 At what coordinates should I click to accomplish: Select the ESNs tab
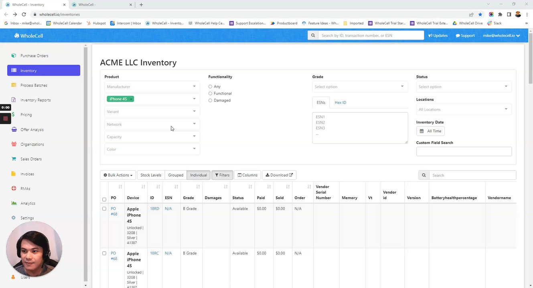321,102
